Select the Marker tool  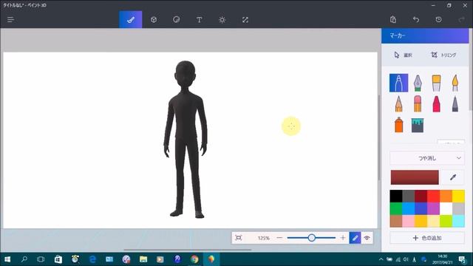[x=399, y=83]
